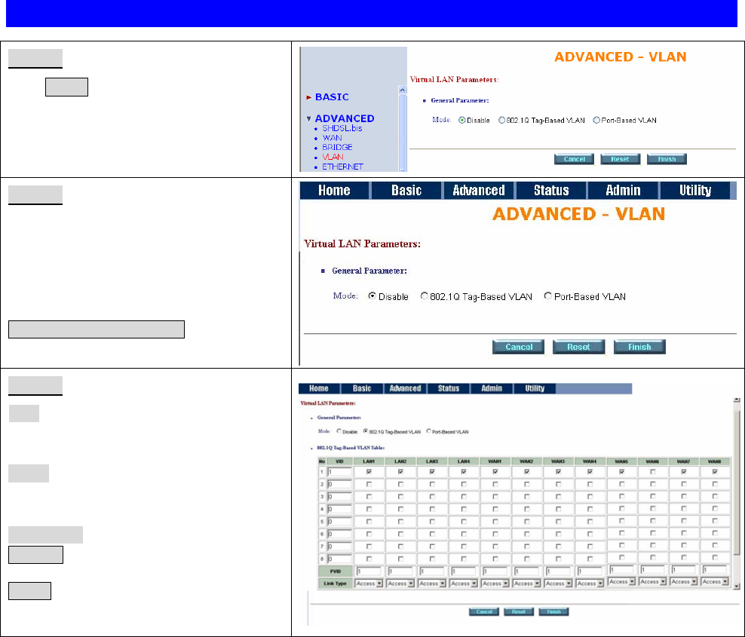Screen dimensions: 745x637
Task: Open WAN in the sidebar menu
Action: 332,138
